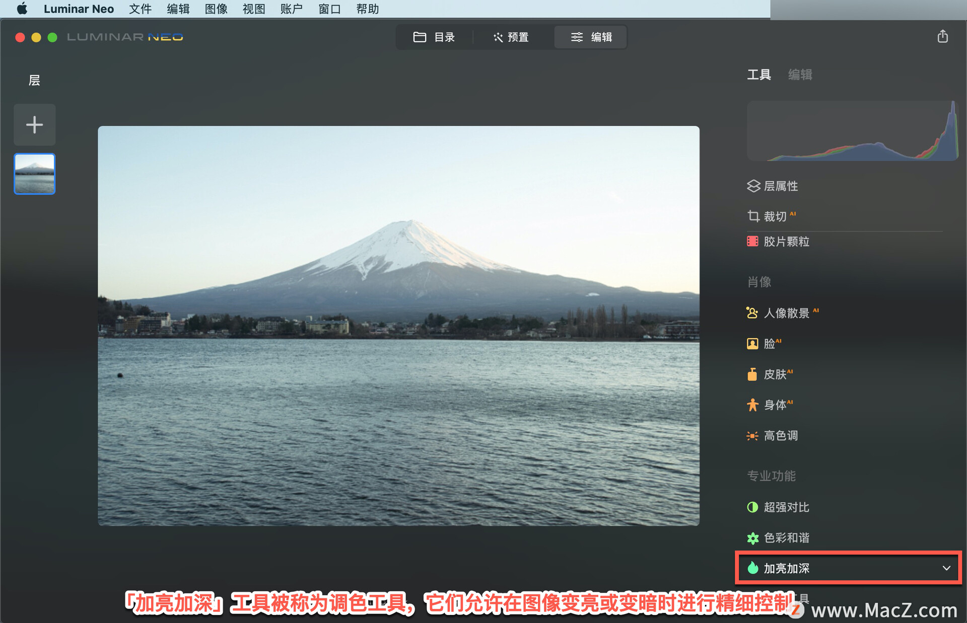
Task: Click the 脸 face tool icon
Action: click(752, 344)
